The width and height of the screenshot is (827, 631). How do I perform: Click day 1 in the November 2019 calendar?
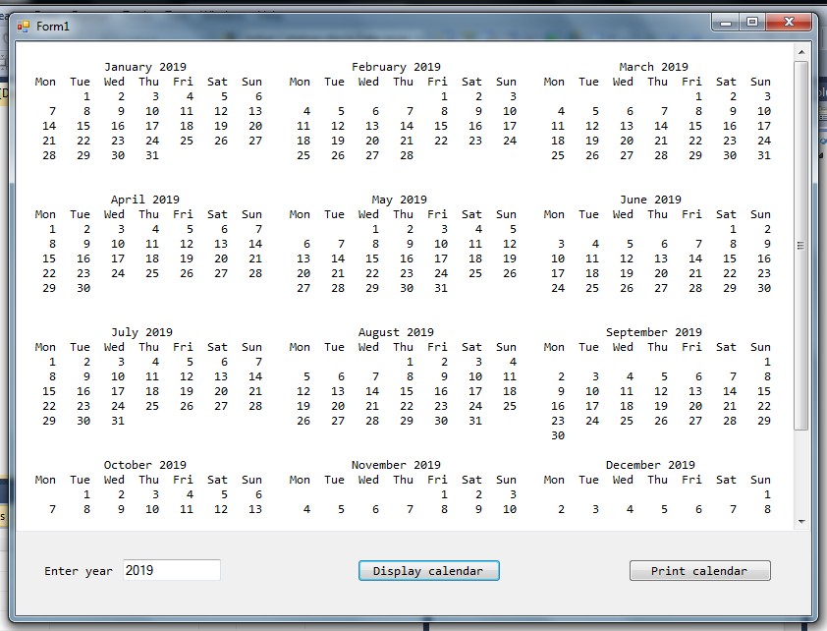click(x=444, y=495)
